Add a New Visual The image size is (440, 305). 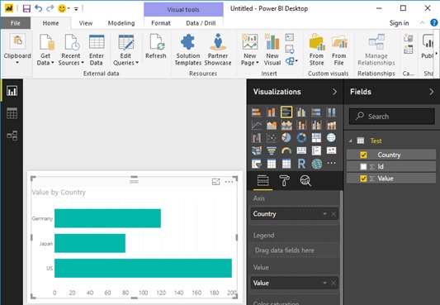point(272,50)
